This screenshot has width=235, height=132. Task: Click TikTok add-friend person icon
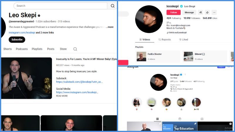(200, 12)
